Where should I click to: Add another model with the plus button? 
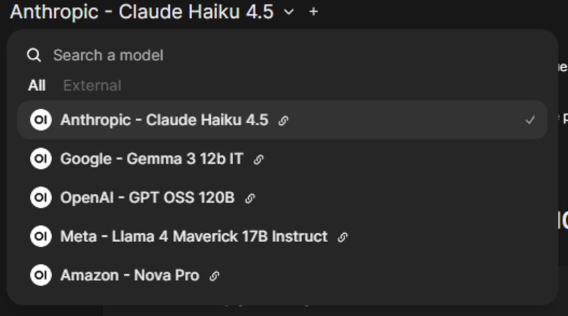313,11
